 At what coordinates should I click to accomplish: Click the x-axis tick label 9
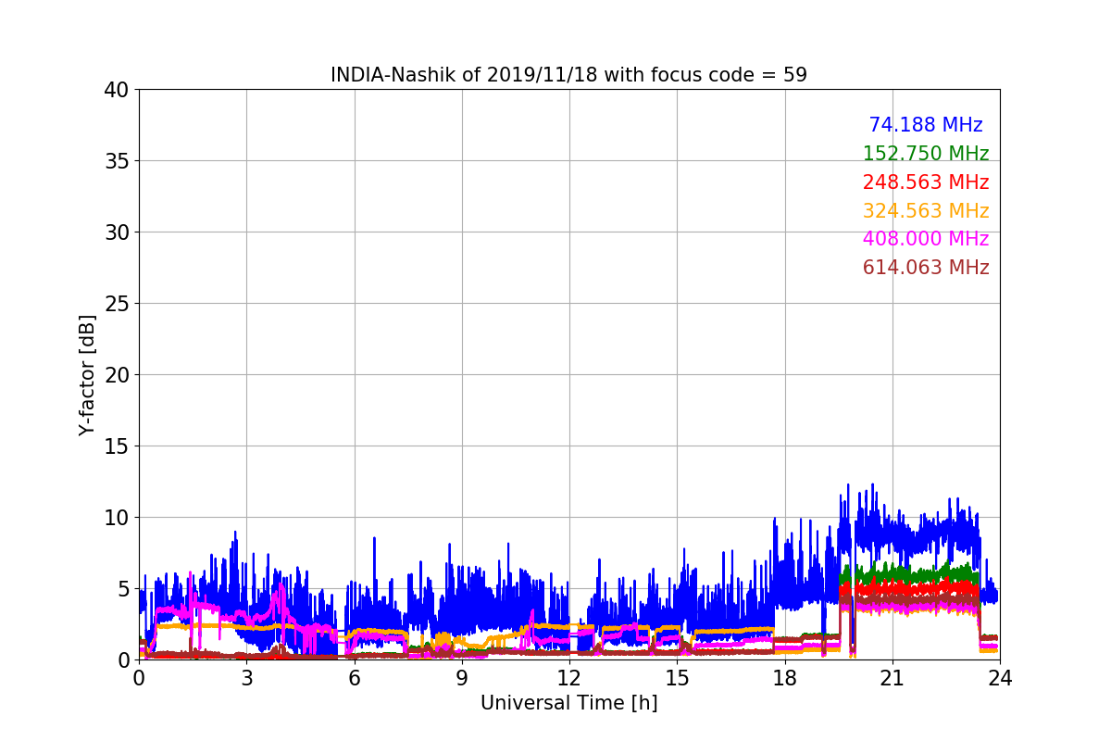click(x=462, y=678)
